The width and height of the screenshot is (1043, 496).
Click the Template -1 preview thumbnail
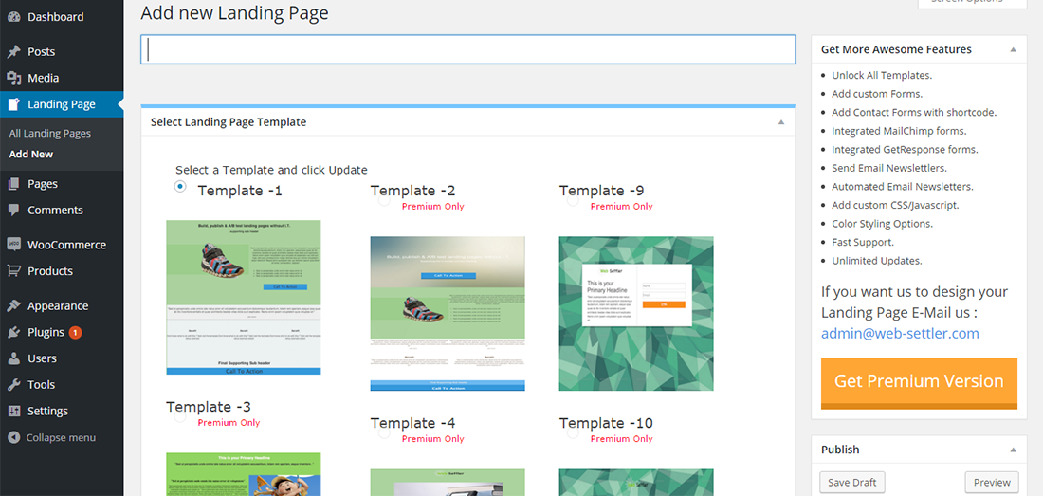244,297
